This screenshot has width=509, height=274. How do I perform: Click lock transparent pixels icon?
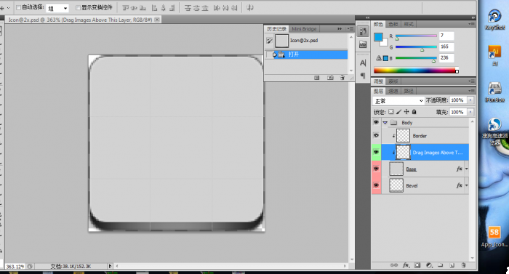click(x=391, y=112)
